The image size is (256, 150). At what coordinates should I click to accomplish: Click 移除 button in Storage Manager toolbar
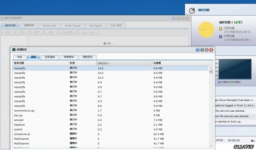click(22, 32)
